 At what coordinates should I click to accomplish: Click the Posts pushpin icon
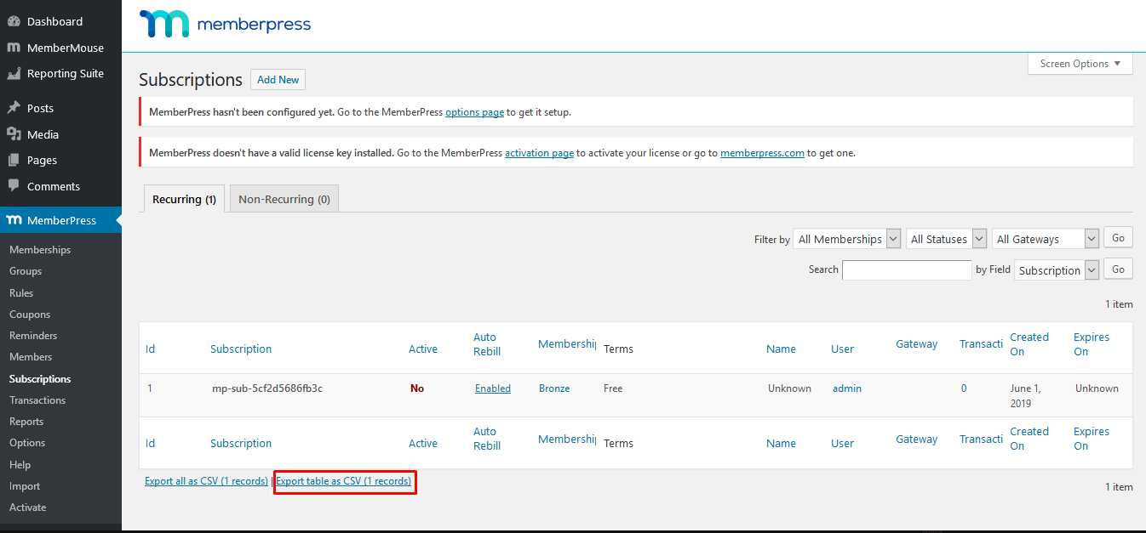14,108
